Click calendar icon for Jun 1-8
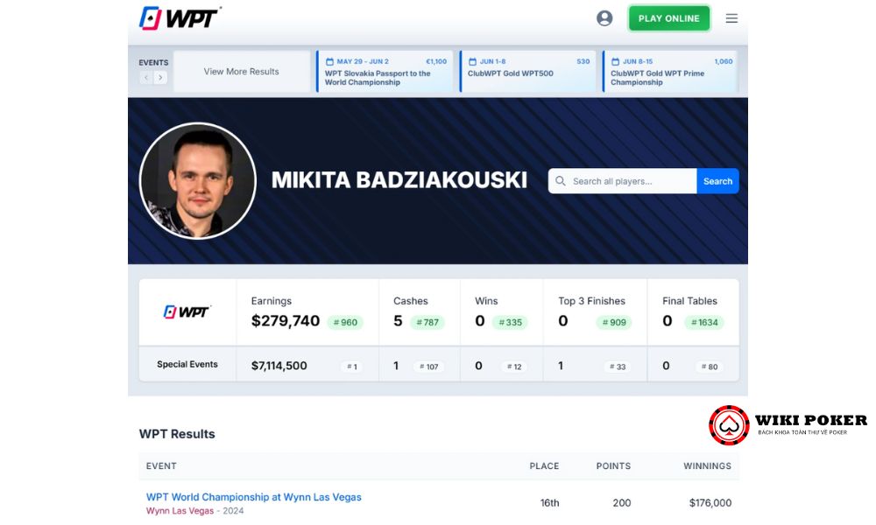The image size is (876, 525). (x=473, y=61)
